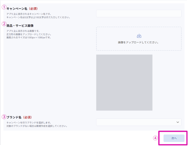
Task: Select the gray image preview placeholder
Action: click(x=124, y=82)
